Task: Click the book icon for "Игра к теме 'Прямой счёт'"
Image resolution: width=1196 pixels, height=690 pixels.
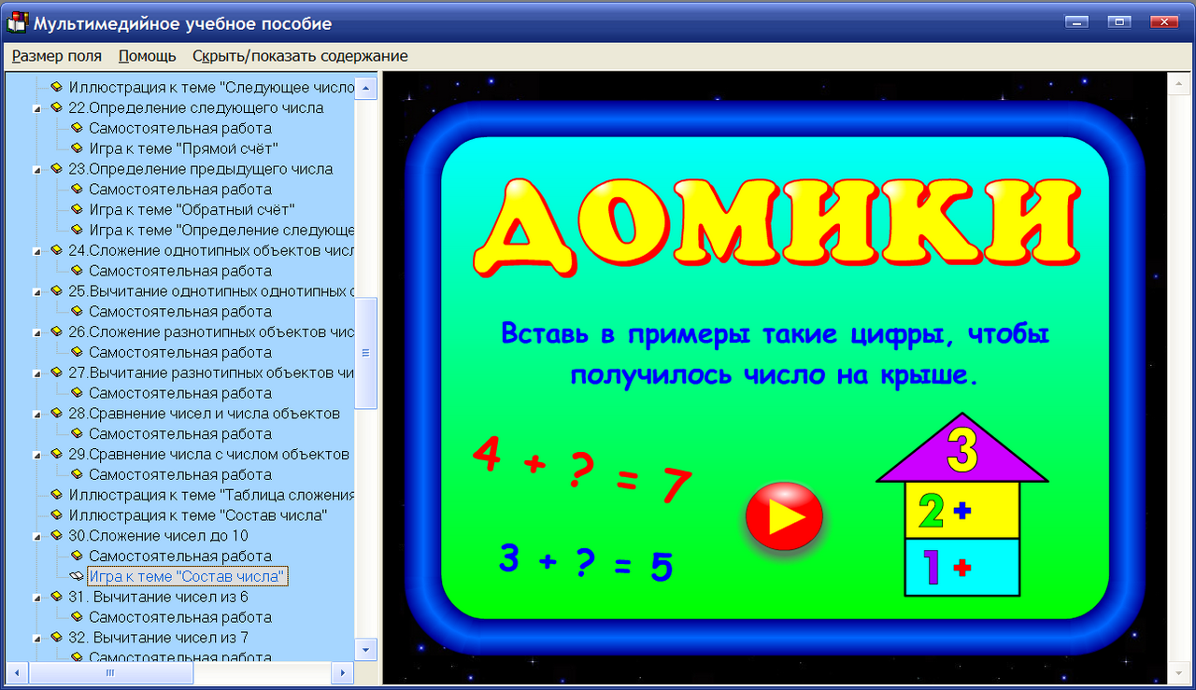Action: pos(77,148)
